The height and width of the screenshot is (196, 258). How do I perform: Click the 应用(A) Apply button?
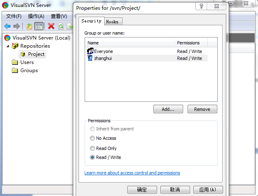(x=208, y=189)
